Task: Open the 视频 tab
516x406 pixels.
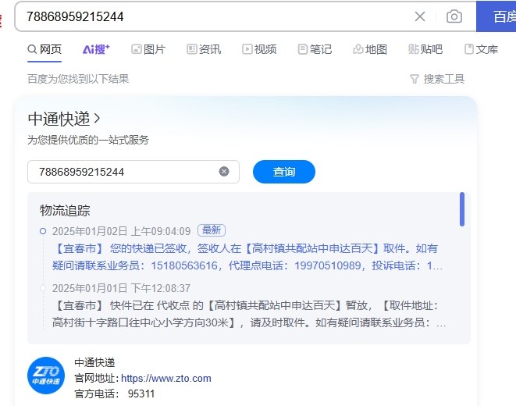Action: 259,49
